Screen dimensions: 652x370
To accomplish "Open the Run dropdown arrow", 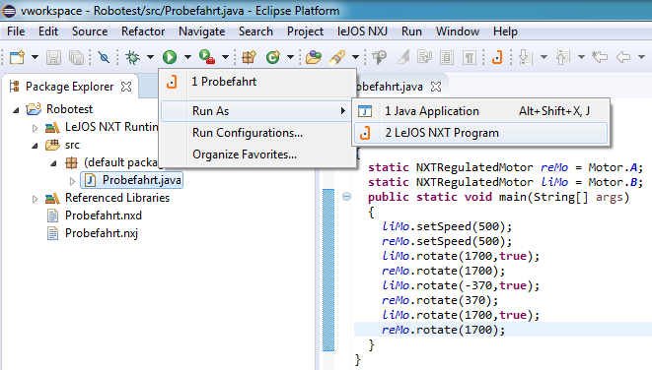I will click(187, 57).
